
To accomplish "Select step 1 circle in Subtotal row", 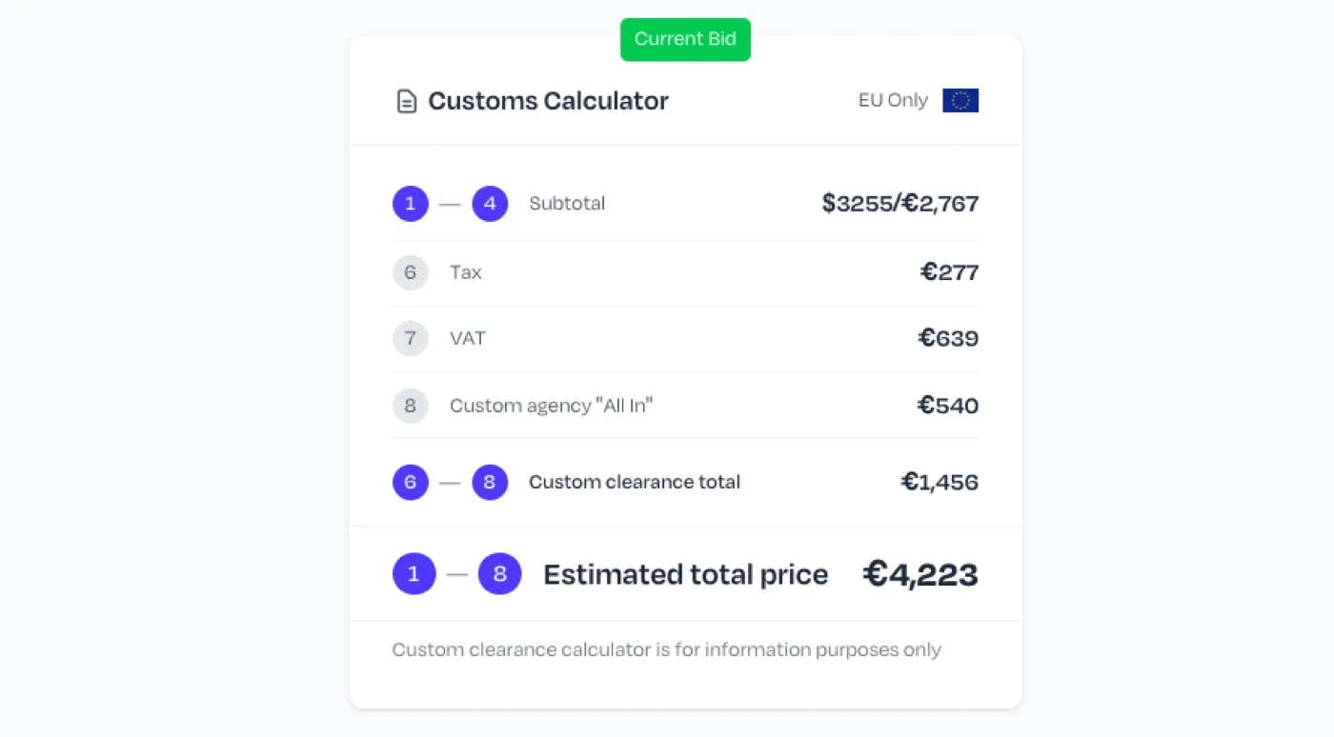I will (x=411, y=204).
